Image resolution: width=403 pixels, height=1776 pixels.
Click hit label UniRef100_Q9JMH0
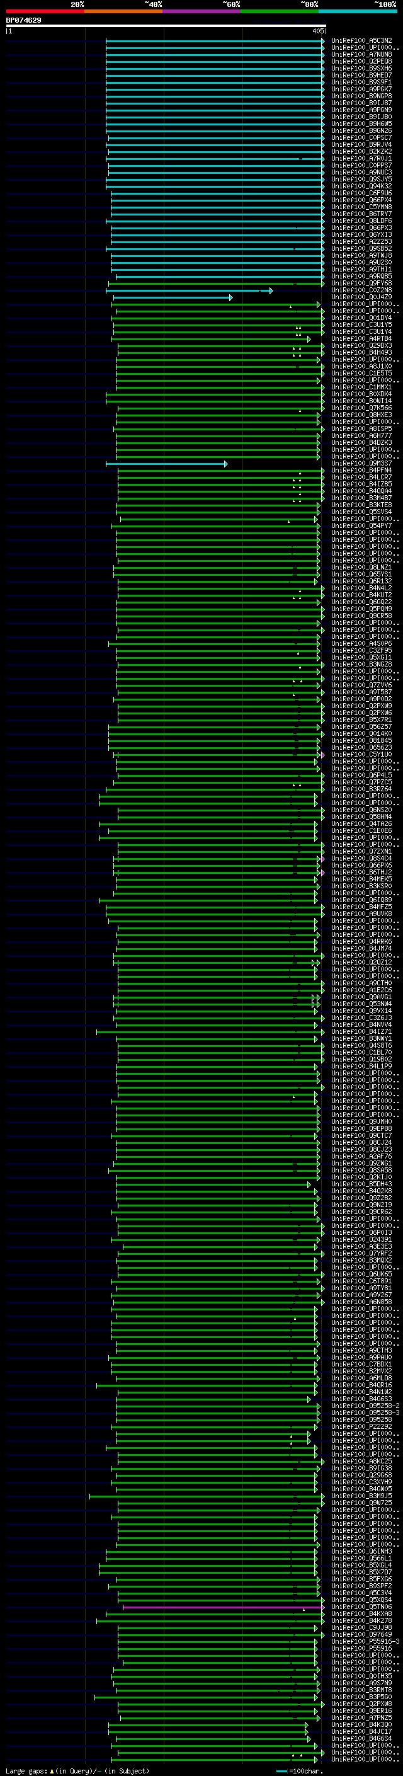pyautogui.click(x=361, y=1123)
